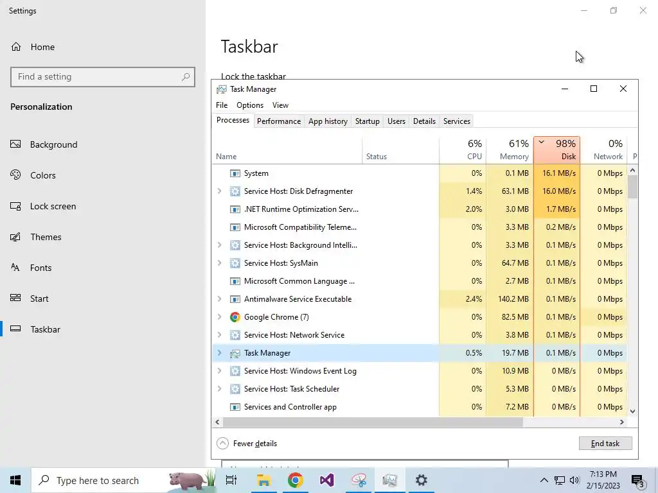The image size is (658, 493).
Task: Click the Task Manager process row icon
Action: [x=235, y=354]
